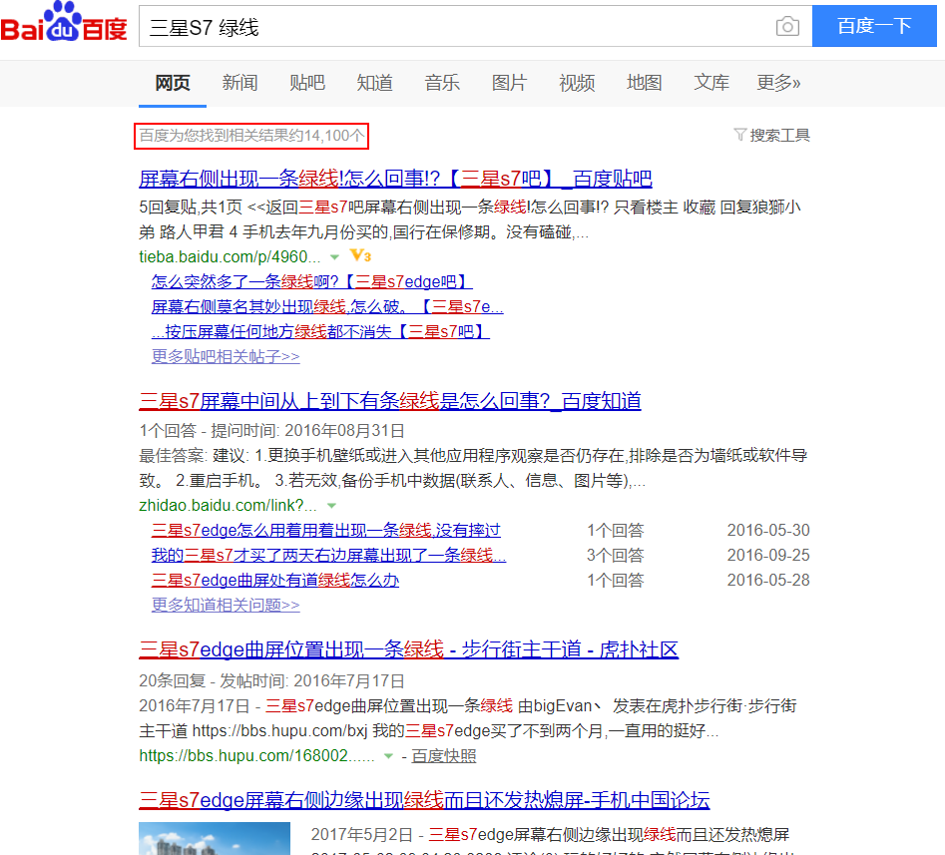Expand the green arrow next to tieba.baidu.com URL
Screen dimensions: 945x855
point(335,256)
